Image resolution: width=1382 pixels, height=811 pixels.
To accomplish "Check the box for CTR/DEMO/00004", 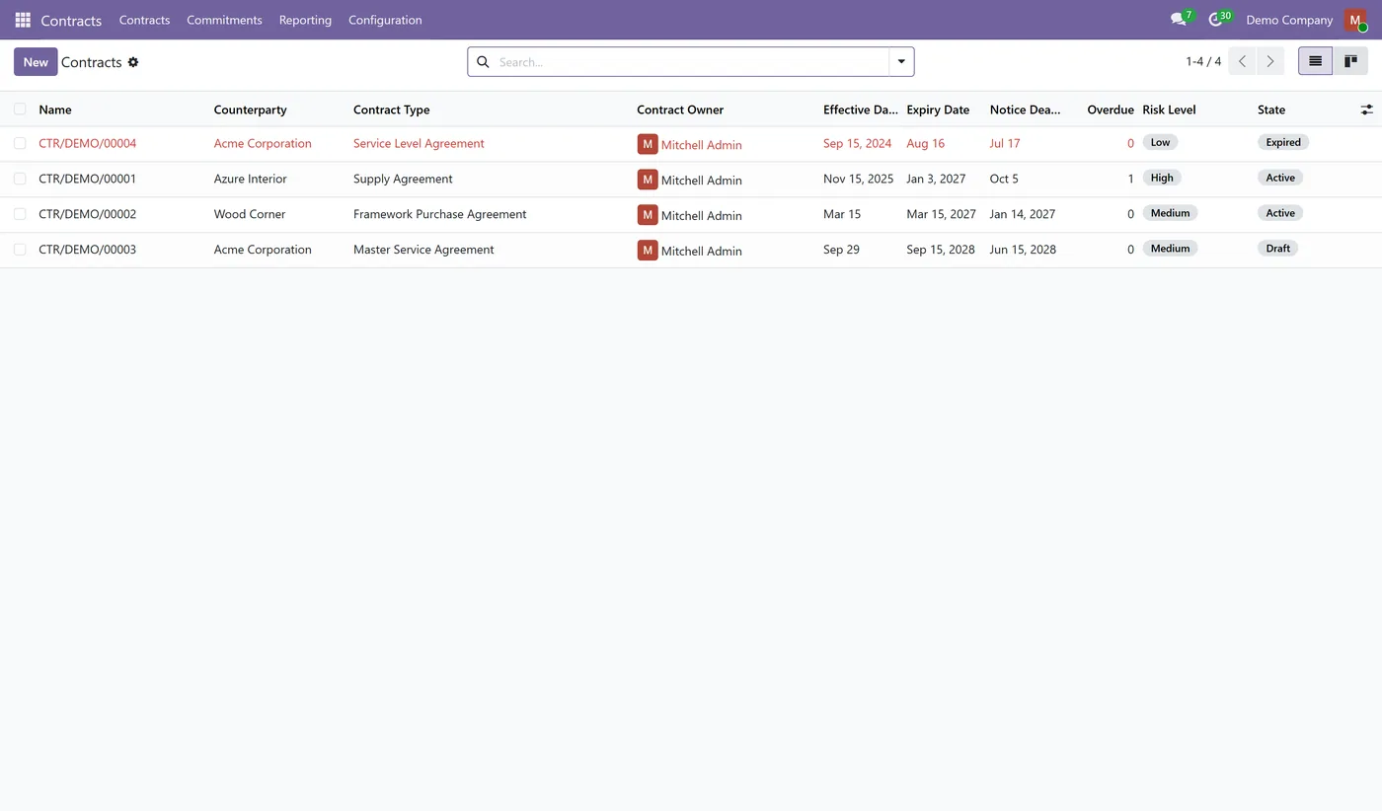I will pyautogui.click(x=20, y=143).
